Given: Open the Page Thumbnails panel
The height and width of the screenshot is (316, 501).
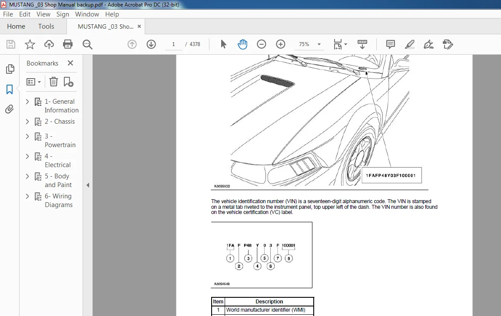Looking at the screenshot, I should click(10, 69).
